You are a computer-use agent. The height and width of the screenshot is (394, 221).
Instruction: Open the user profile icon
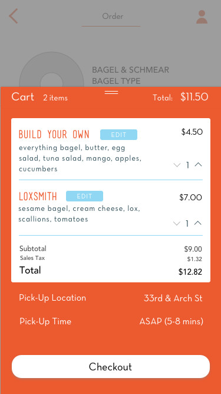(x=202, y=17)
